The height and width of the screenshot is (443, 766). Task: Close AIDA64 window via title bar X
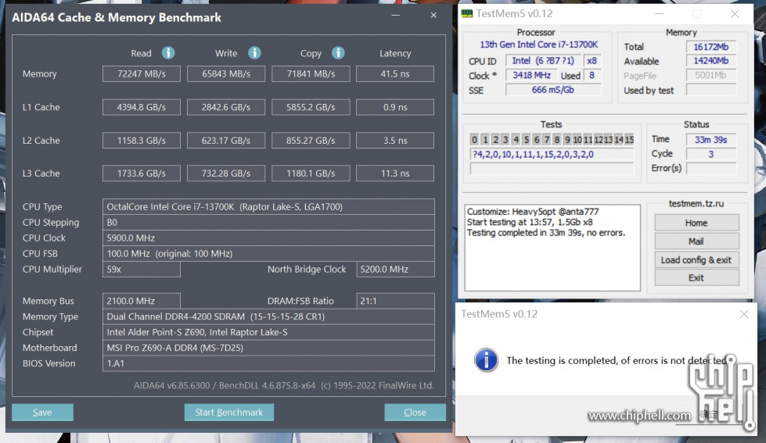(433, 15)
